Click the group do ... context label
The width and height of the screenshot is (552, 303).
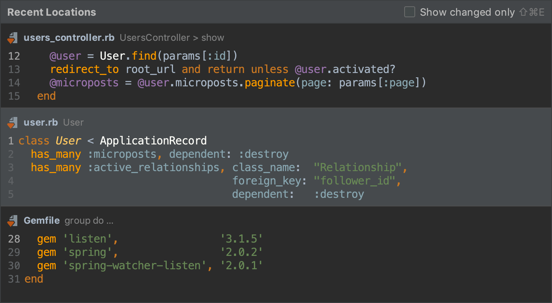89,221
